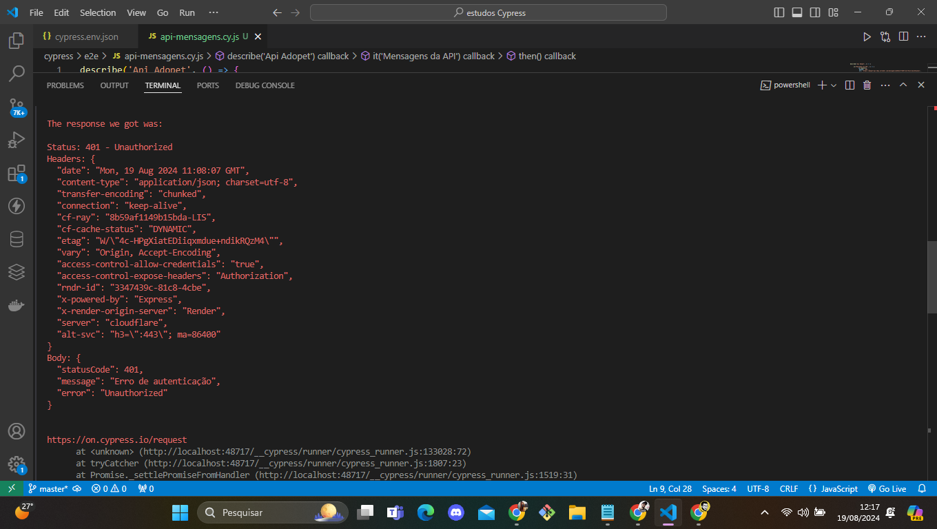Open Source Control with the 7K+ badge
Viewport: 937px width, 529px height.
(x=17, y=107)
